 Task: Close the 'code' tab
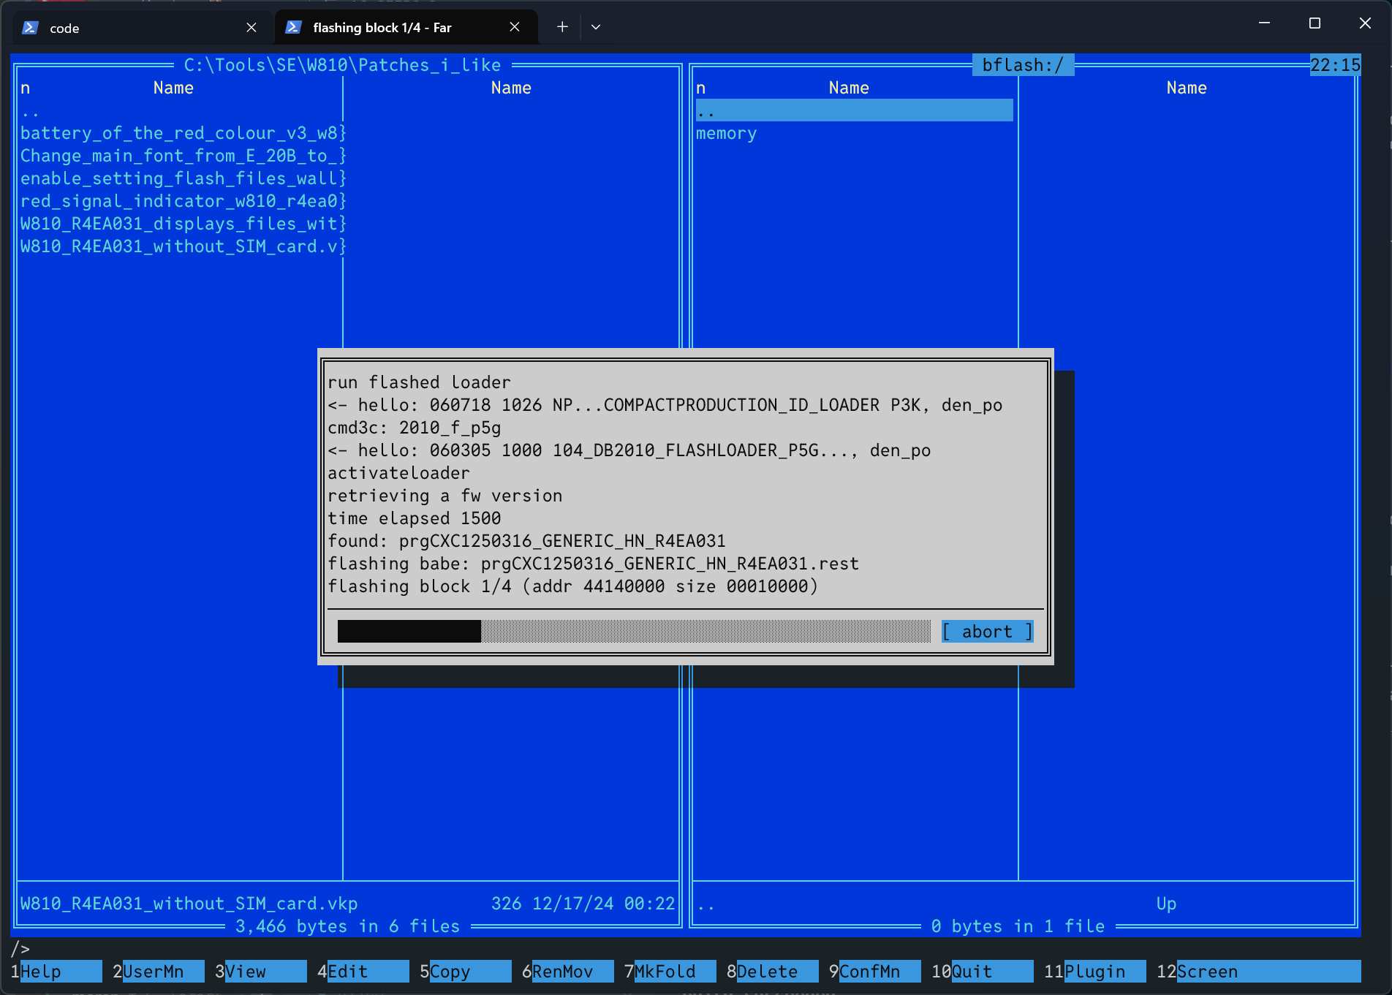251,28
